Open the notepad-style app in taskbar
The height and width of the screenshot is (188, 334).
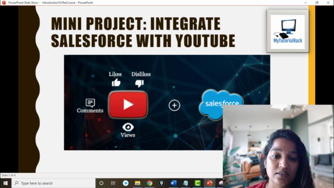[186, 183]
